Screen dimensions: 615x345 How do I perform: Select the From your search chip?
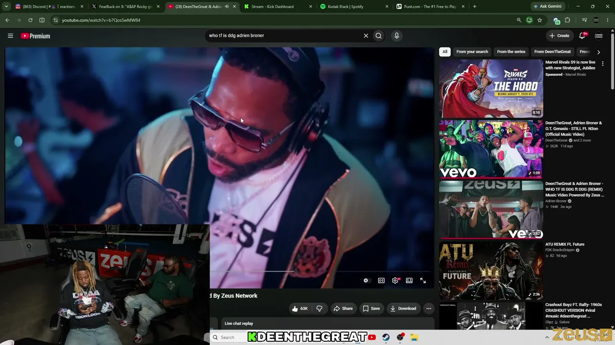coord(472,52)
